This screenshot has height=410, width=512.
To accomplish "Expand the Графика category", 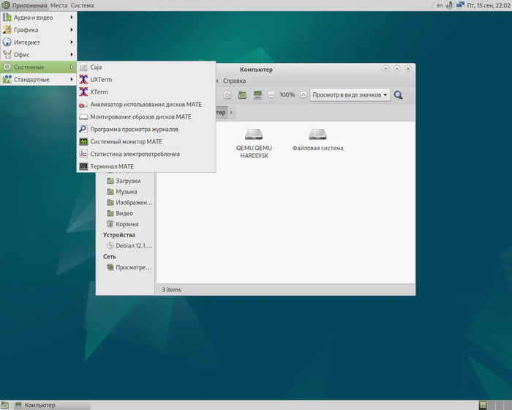I will point(39,30).
